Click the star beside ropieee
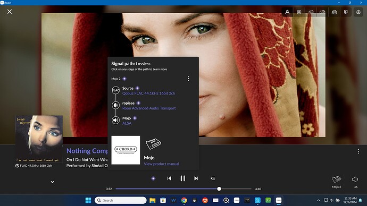 [139, 103]
